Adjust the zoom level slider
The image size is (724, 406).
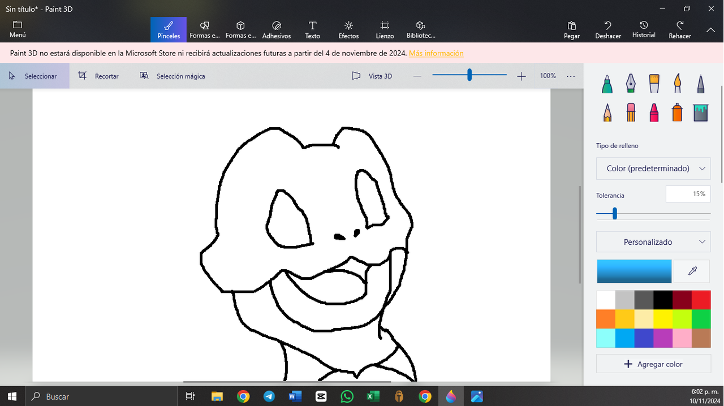[x=469, y=75]
